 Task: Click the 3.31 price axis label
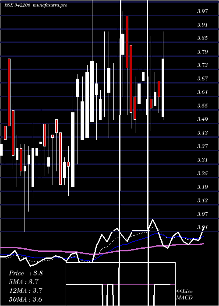click(202, 160)
